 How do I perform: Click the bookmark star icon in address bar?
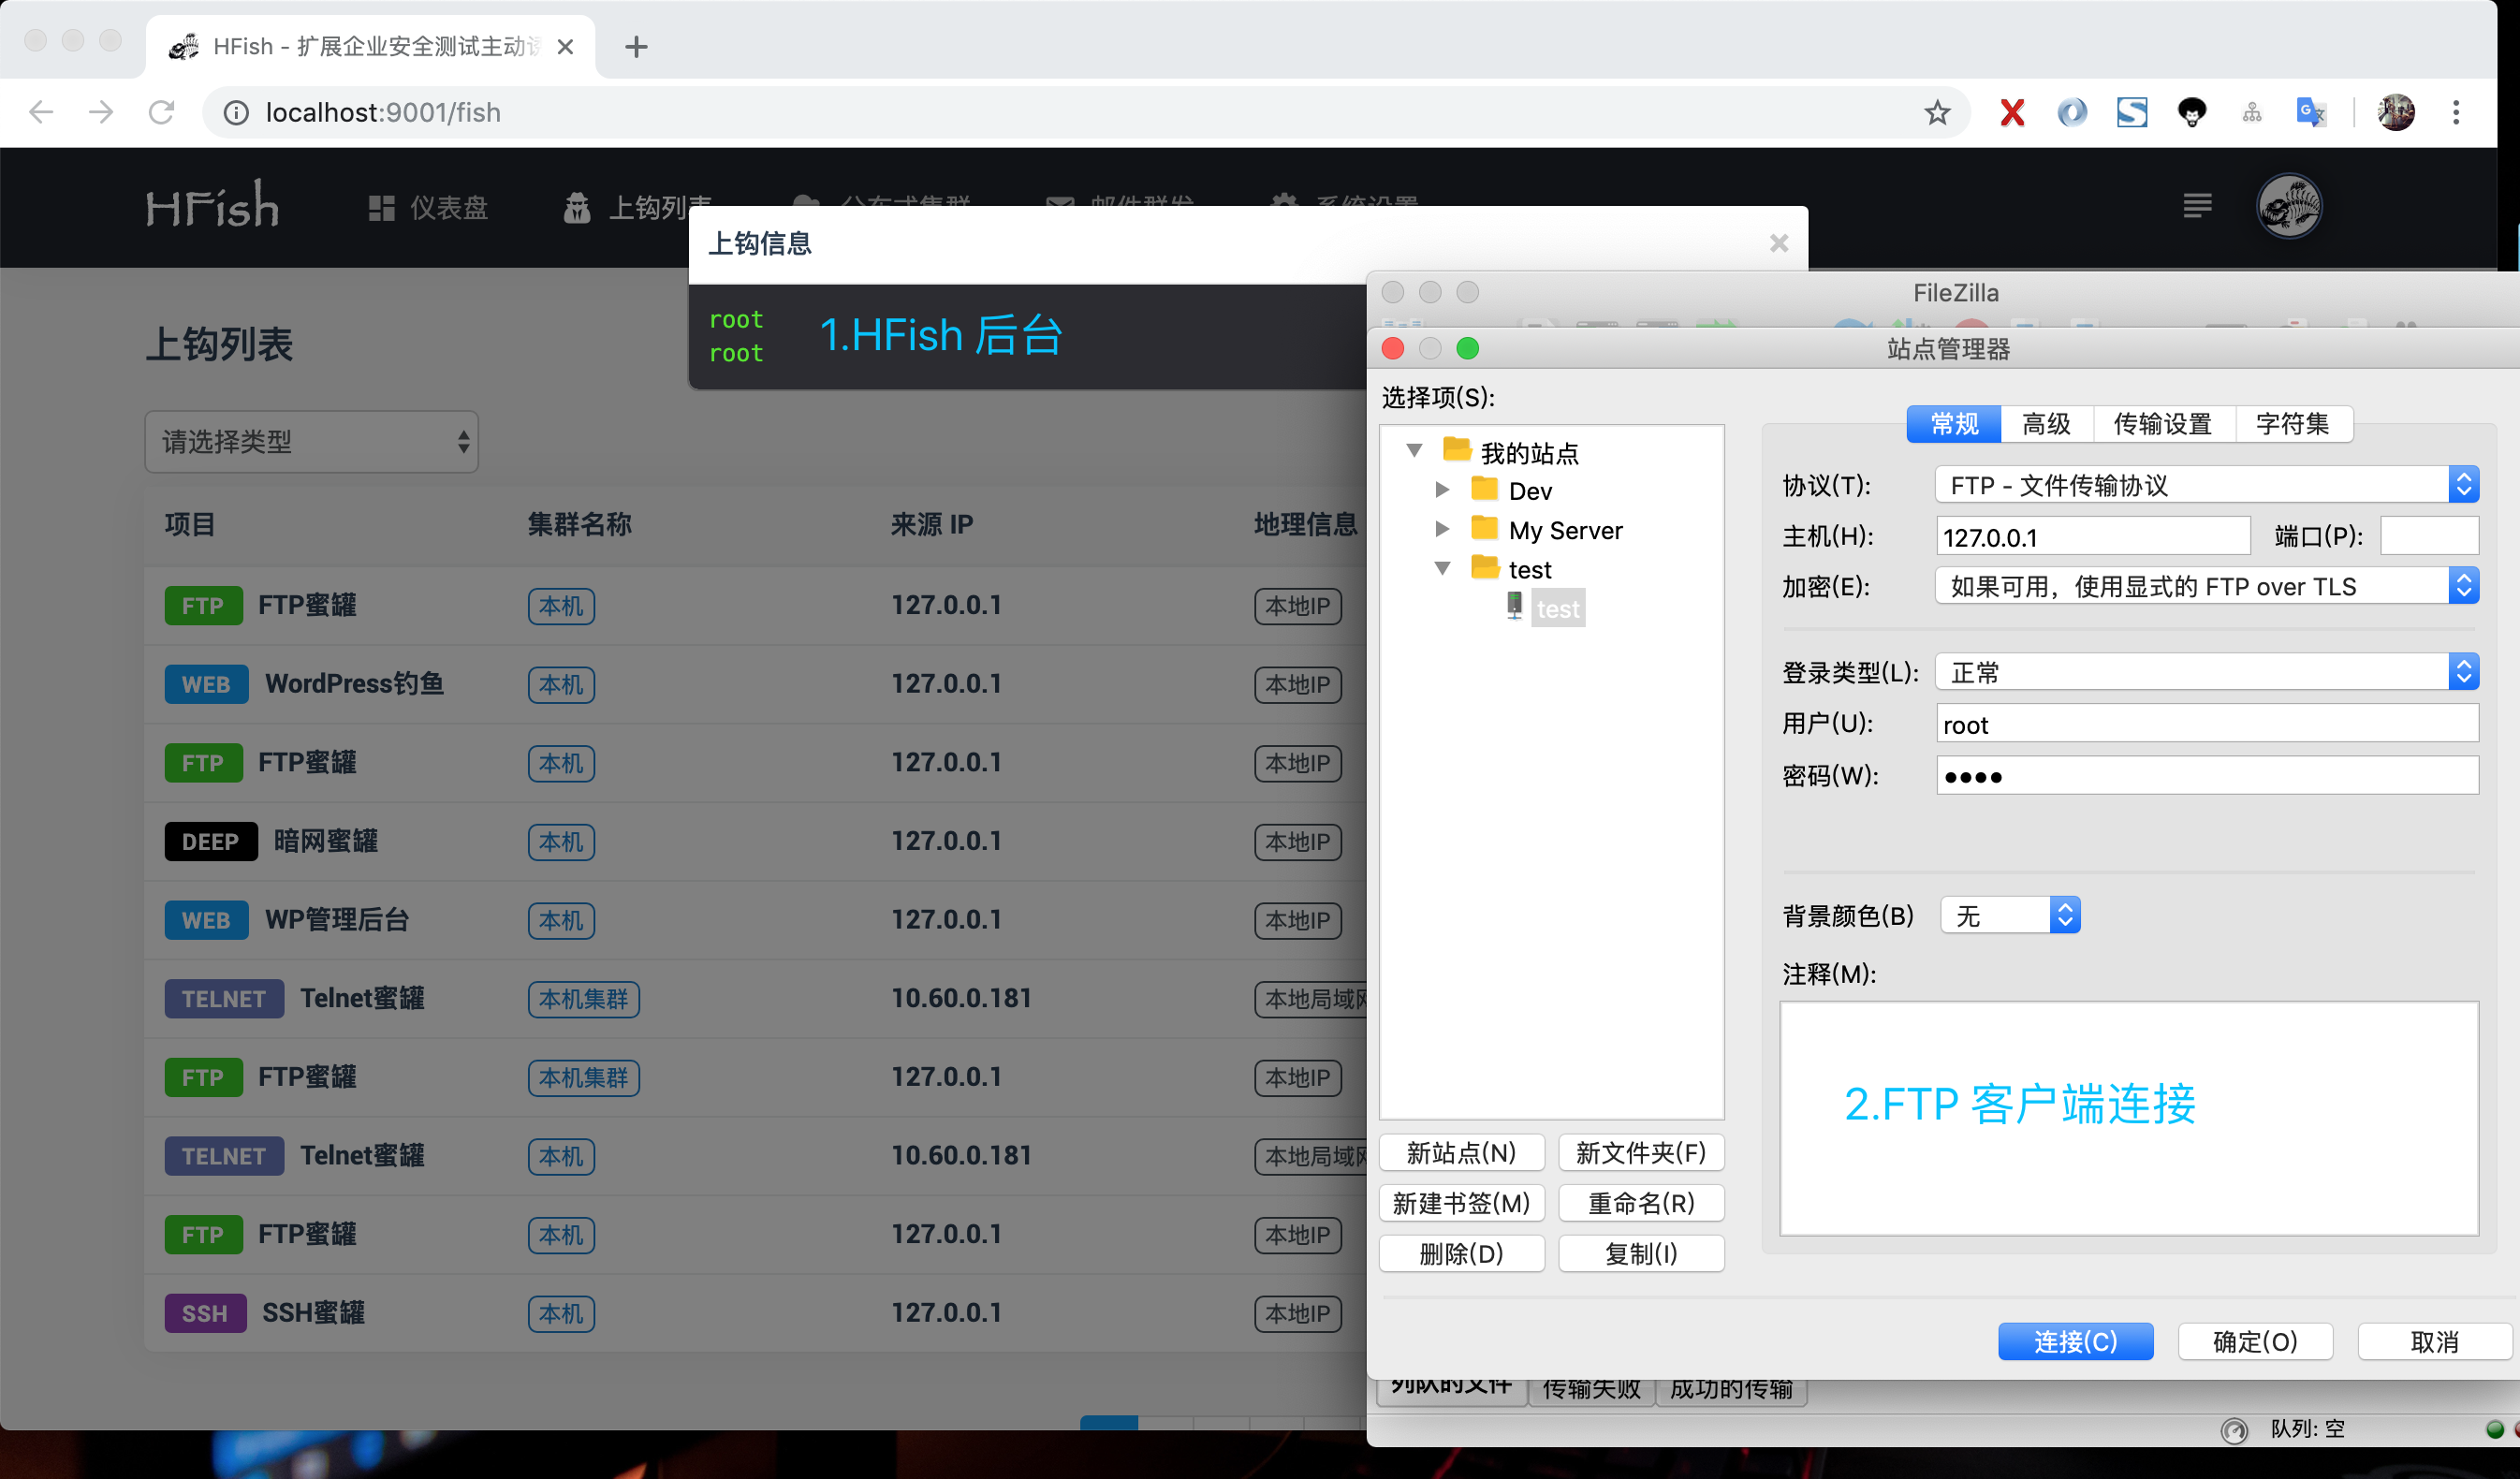coord(1937,112)
